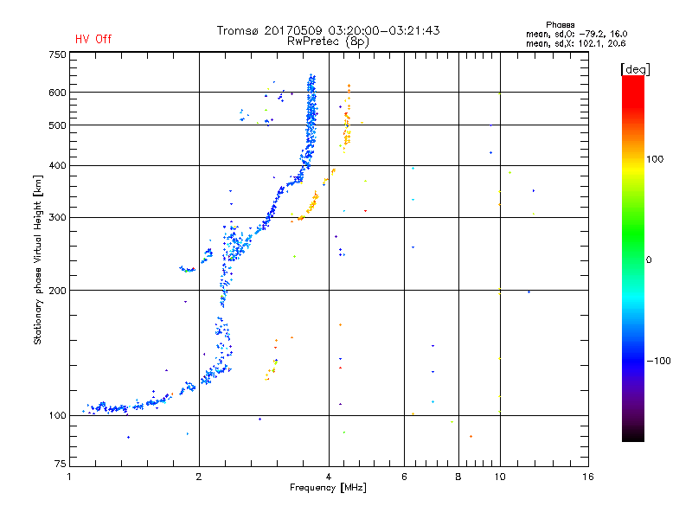Screen dimensions: 692x519
Task: Click the red 'HV Off' label
Action: [93, 39]
